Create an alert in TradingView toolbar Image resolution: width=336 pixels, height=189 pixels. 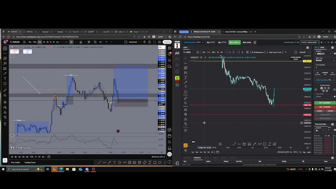pos(95,42)
